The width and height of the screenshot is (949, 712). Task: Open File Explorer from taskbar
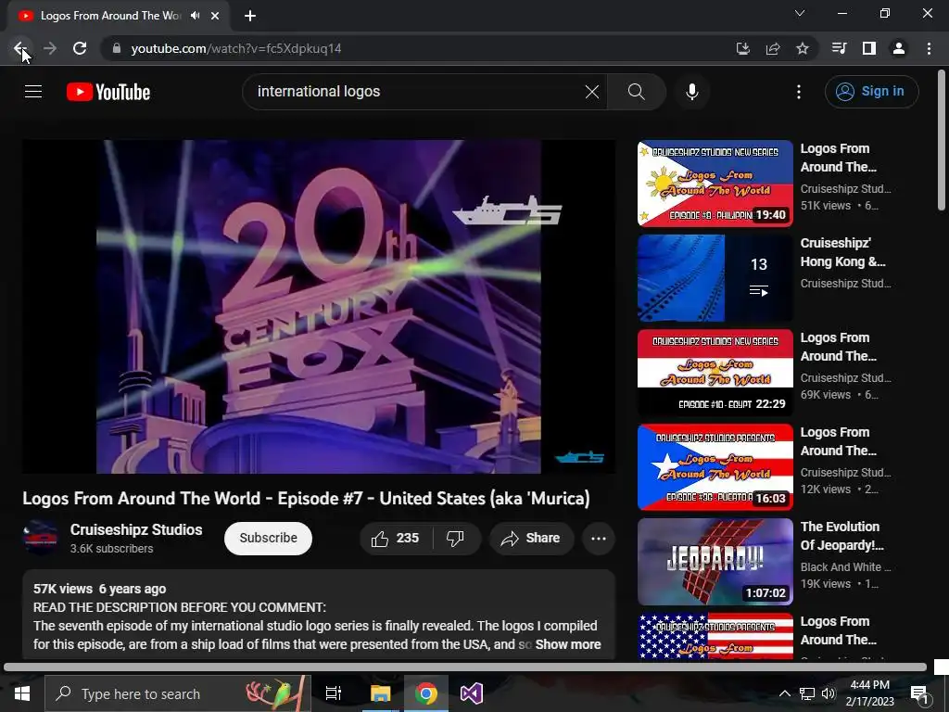click(x=380, y=693)
